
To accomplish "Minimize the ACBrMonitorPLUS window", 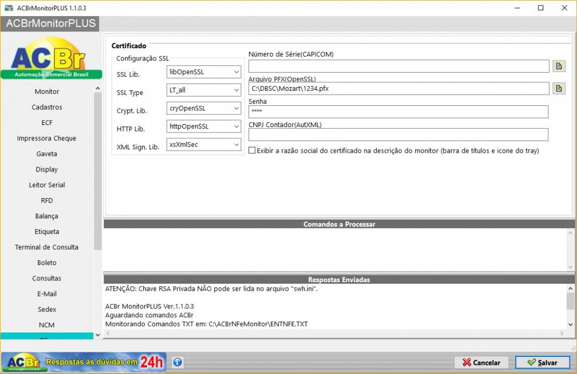I will [x=517, y=7].
